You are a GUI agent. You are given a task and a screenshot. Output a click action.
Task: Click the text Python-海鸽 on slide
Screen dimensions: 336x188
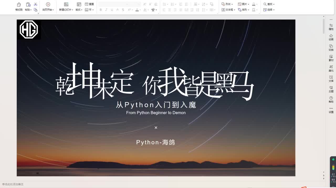pos(156,142)
